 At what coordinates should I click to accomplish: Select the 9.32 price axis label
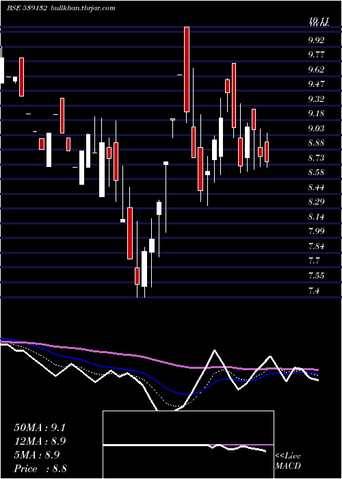click(x=316, y=99)
